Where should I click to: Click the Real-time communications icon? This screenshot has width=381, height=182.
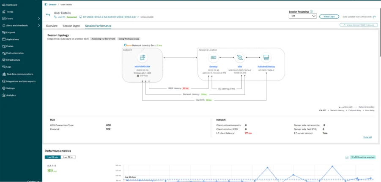[4, 74]
